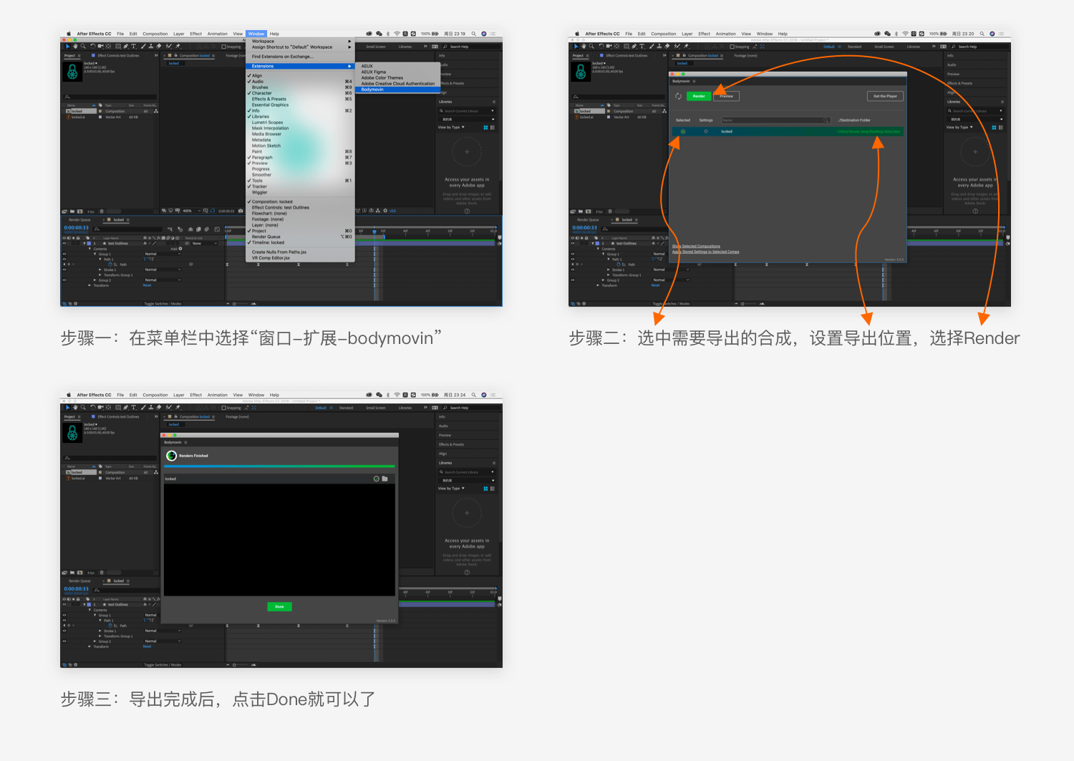1074x761 pixels.
Task: Switch to Render Queue tab in step-three screenshot
Action: click(79, 580)
